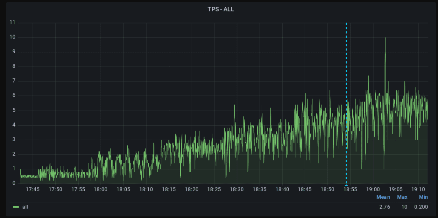Open the TPS - ALL panel title menu
This screenshot has height=218, width=438.
221,9
